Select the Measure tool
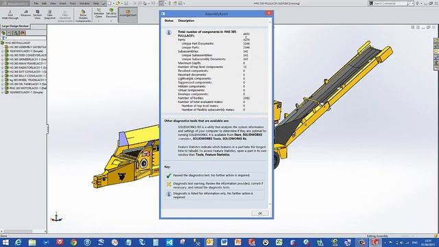The height and width of the screenshot is (247, 439). [x=25, y=14]
